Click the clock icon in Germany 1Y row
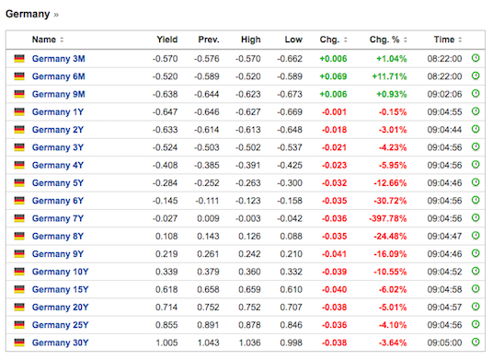The height and width of the screenshot is (360, 493). click(x=476, y=111)
